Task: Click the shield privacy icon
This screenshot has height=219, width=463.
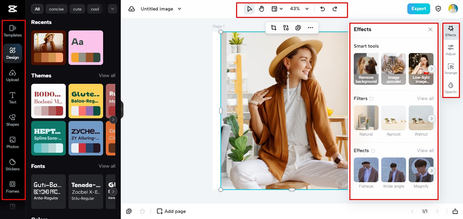Action: (438, 9)
